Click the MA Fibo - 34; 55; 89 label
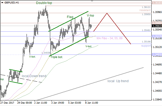The height and width of the screenshot is (106, 162). [x=109, y=38]
